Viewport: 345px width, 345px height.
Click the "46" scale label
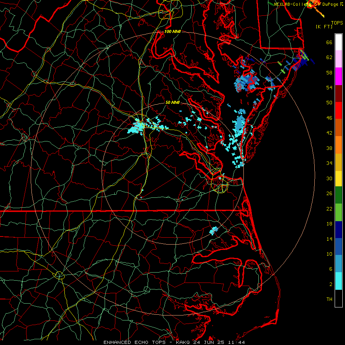point(329,118)
